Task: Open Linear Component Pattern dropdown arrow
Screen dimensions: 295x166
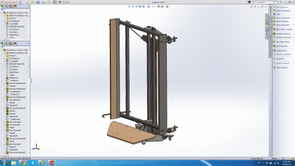Action: [294, 18]
